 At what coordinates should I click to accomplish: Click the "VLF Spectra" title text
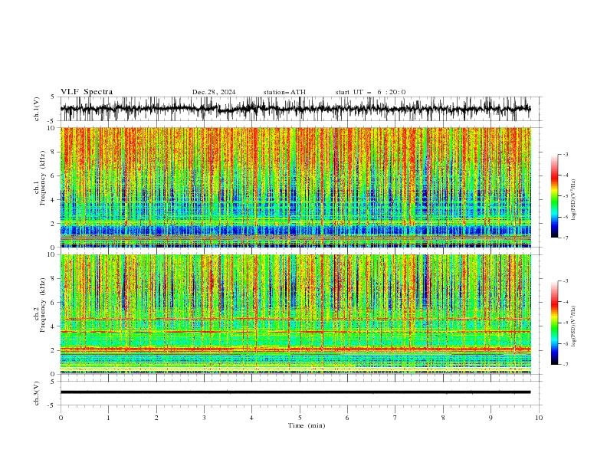(x=87, y=92)
